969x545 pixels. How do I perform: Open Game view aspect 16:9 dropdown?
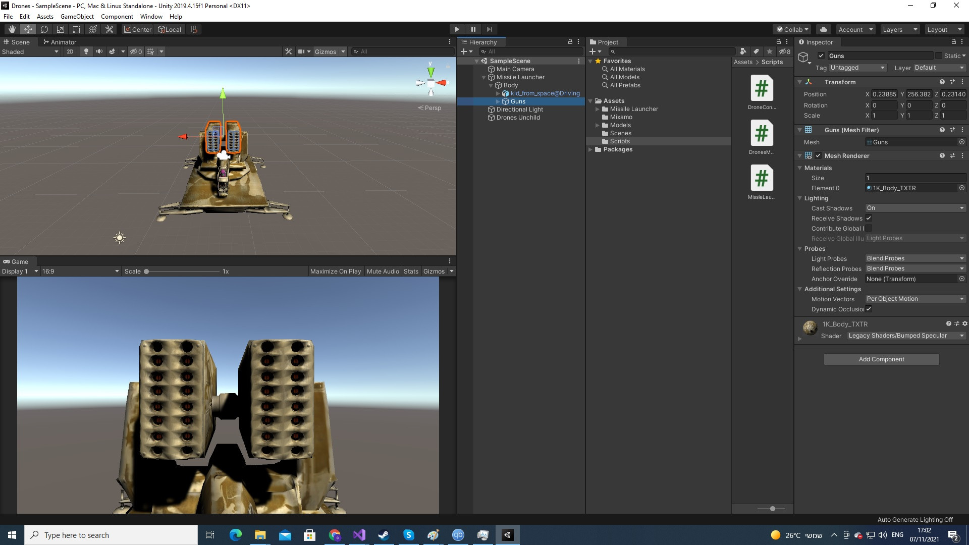pos(80,271)
